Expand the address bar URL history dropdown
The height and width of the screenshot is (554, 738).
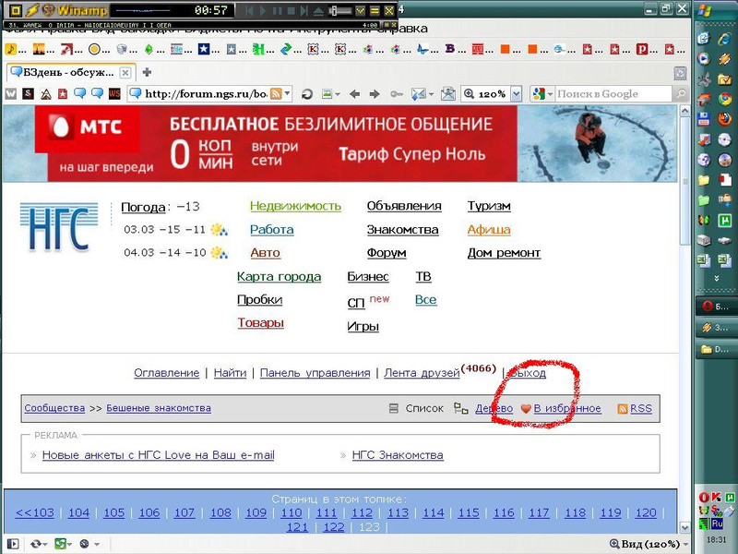point(288,93)
